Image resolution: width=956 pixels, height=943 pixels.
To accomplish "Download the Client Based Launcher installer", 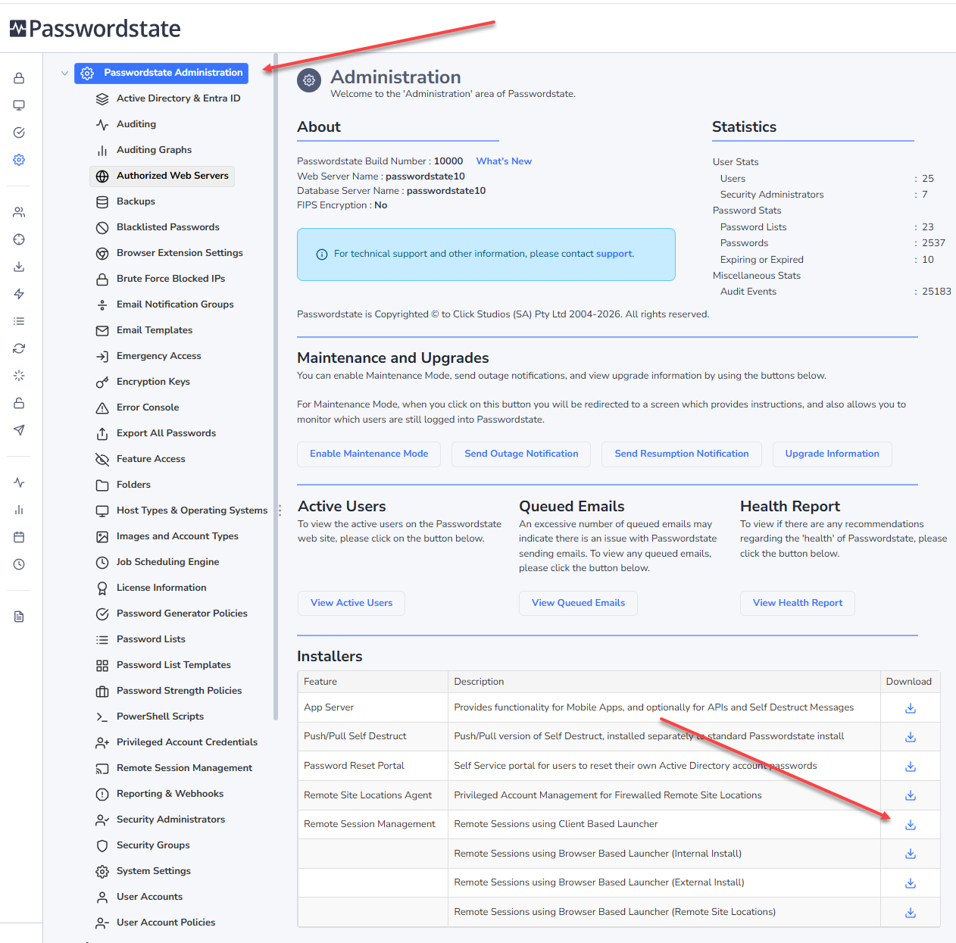I will coord(911,825).
